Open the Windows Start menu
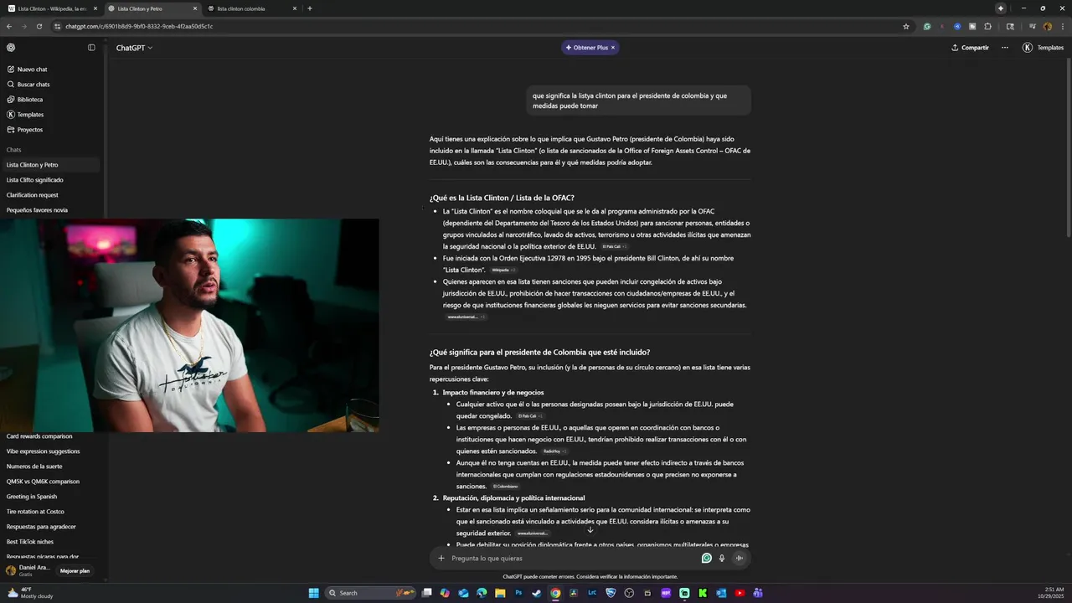 314,593
